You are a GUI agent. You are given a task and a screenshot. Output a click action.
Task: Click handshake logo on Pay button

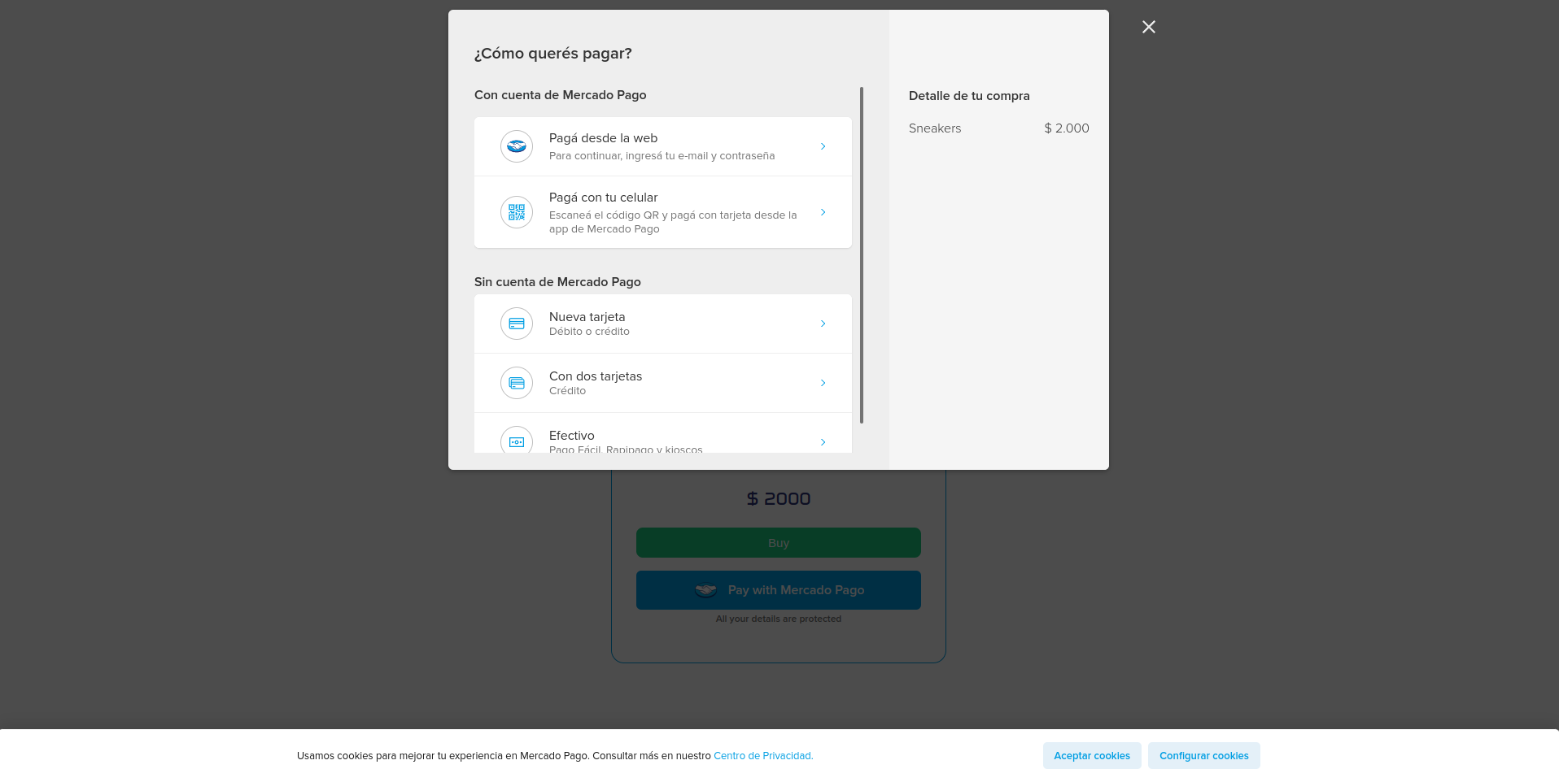[x=705, y=590]
